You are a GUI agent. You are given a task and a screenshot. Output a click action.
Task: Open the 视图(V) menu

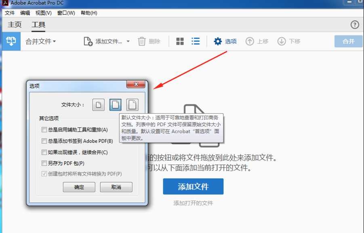click(x=43, y=13)
